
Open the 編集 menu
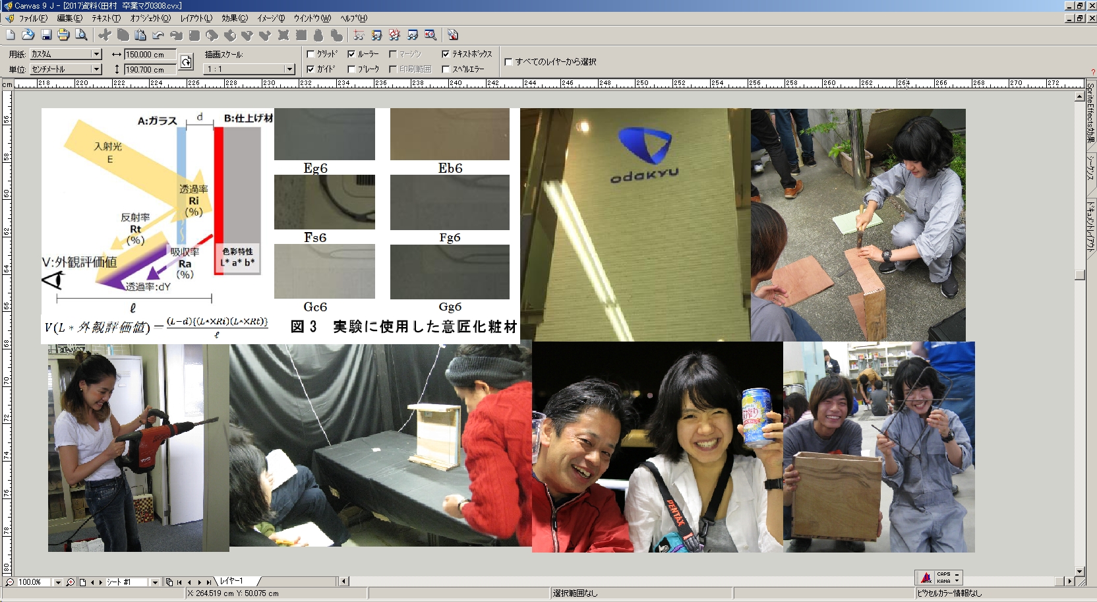pos(69,18)
